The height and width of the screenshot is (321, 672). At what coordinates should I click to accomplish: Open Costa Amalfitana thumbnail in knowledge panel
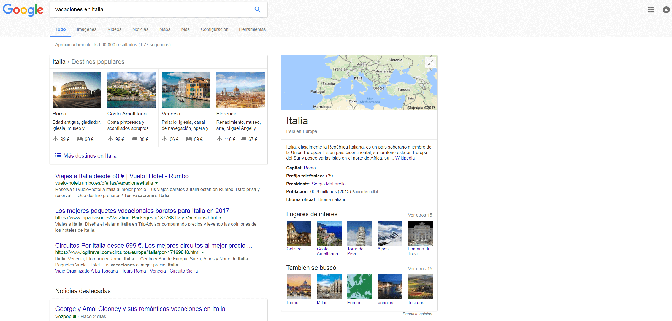[329, 233]
